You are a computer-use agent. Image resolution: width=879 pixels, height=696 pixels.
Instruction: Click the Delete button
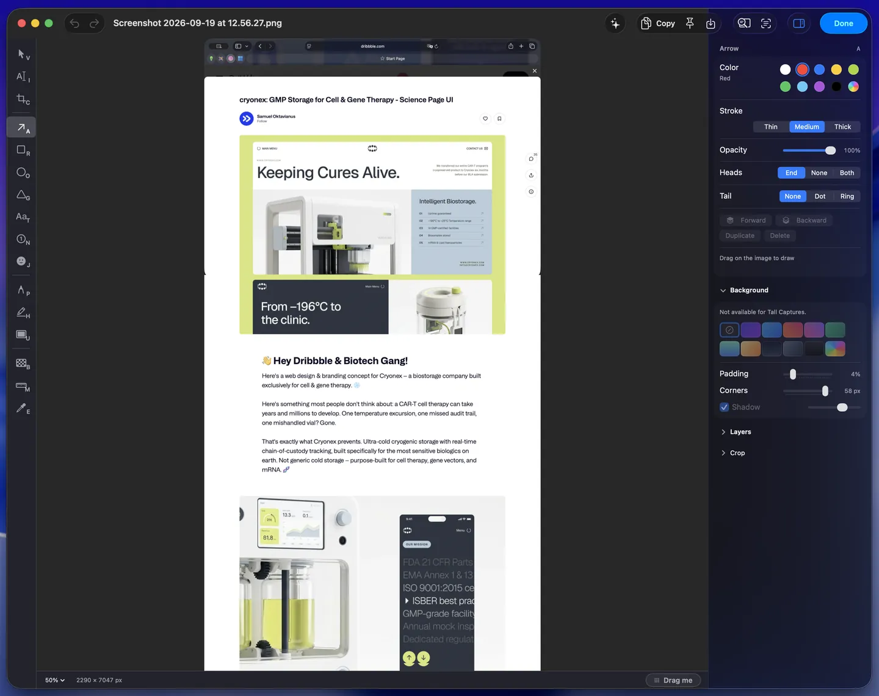click(780, 235)
